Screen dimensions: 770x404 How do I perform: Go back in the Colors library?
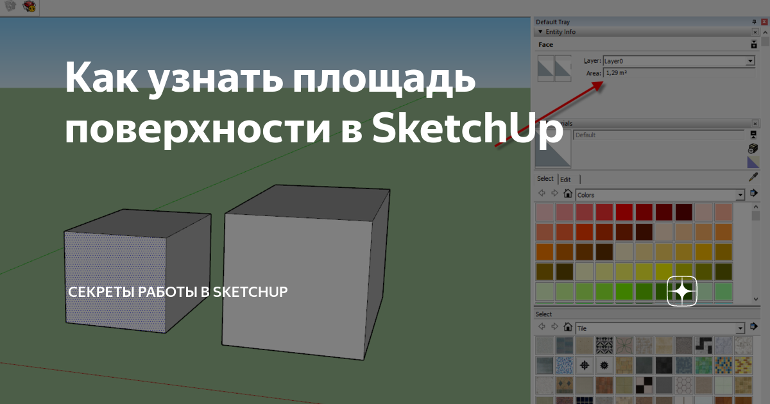pos(542,194)
